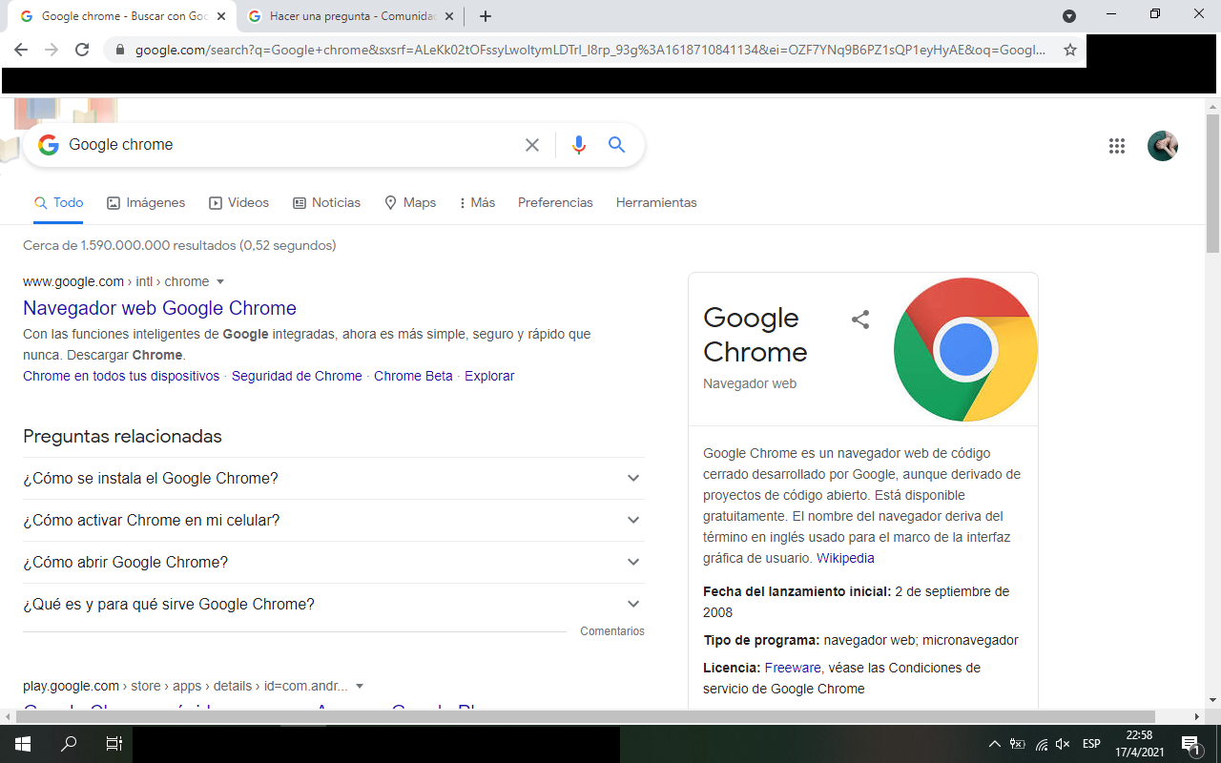Open the Wikipedia link in the description

pyautogui.click(x=845, y=559)
